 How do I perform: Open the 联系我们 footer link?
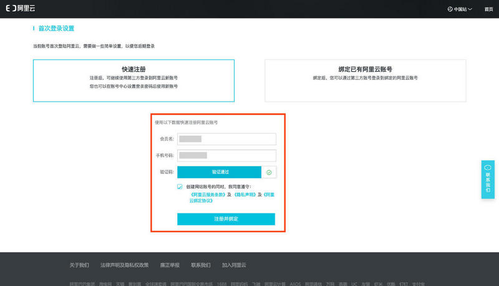tap(200, 265)
